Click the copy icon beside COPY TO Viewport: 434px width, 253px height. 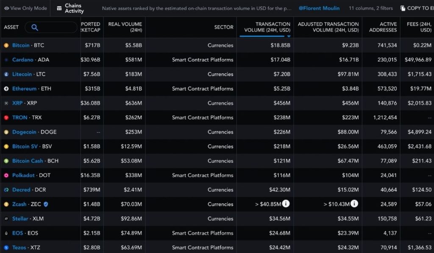[403, 8]
